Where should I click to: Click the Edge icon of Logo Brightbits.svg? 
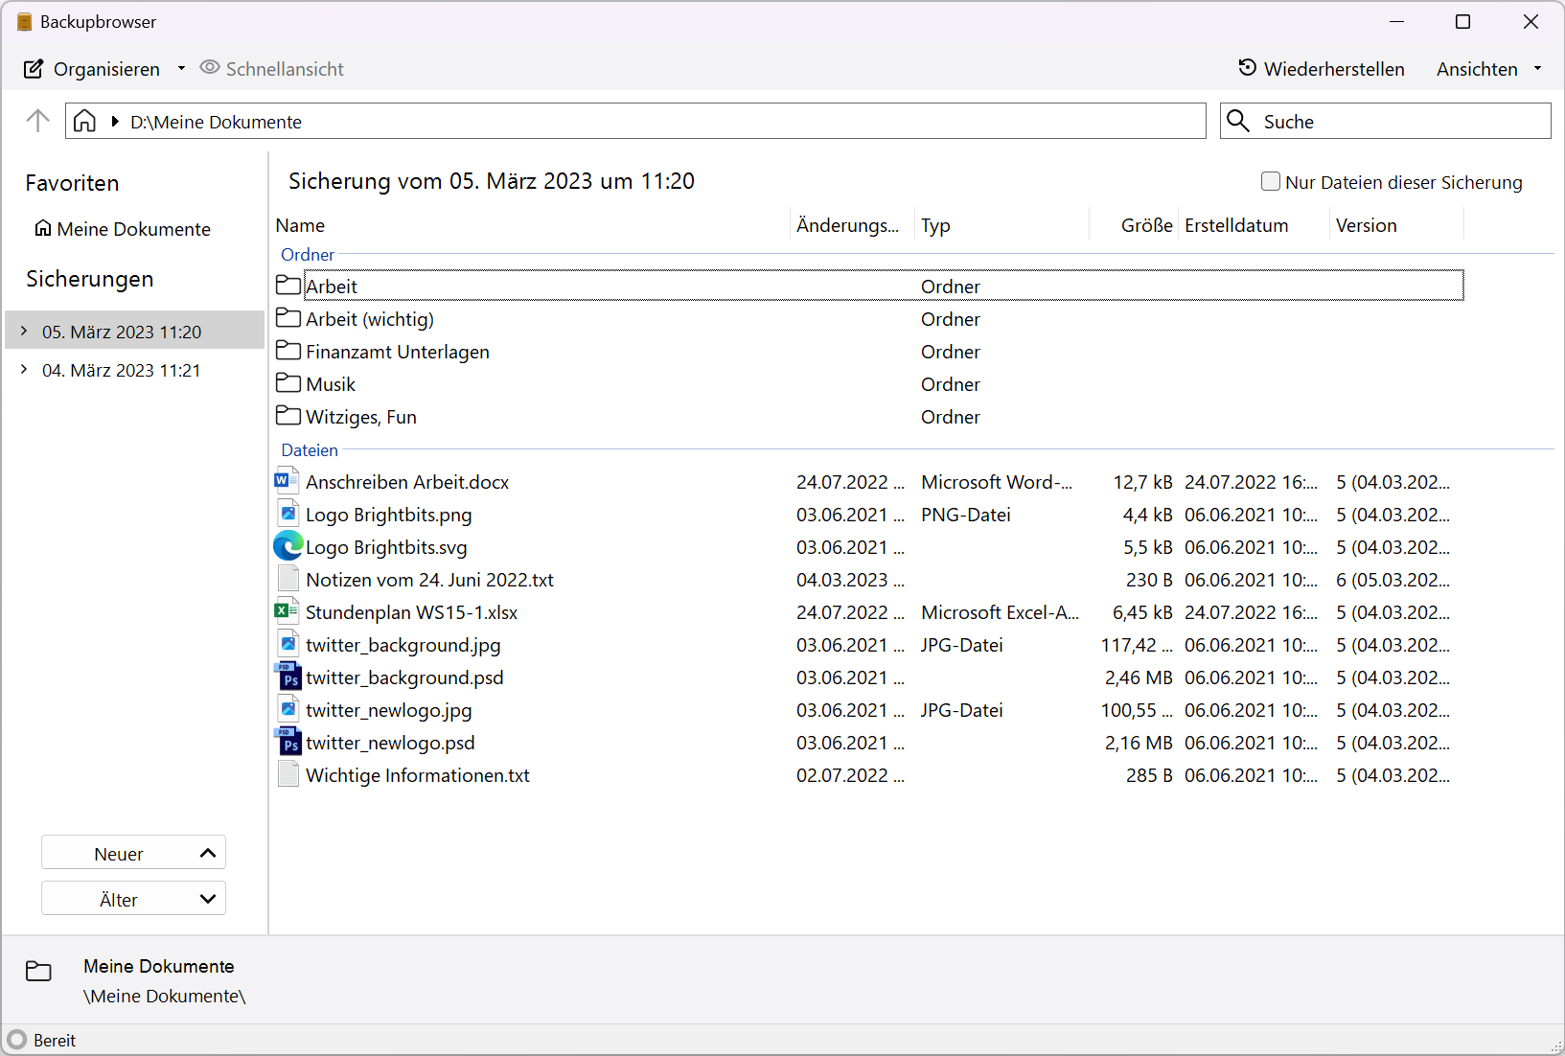coord(288,546)
